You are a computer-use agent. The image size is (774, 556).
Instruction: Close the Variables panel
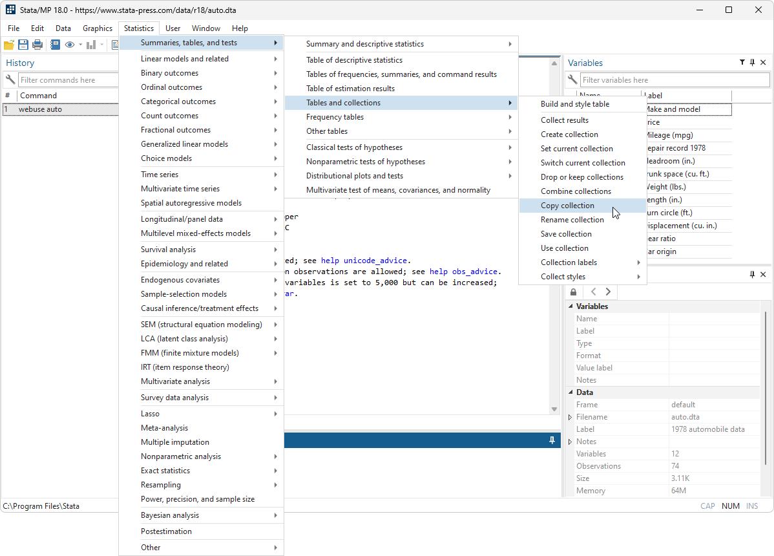(763, 62)
